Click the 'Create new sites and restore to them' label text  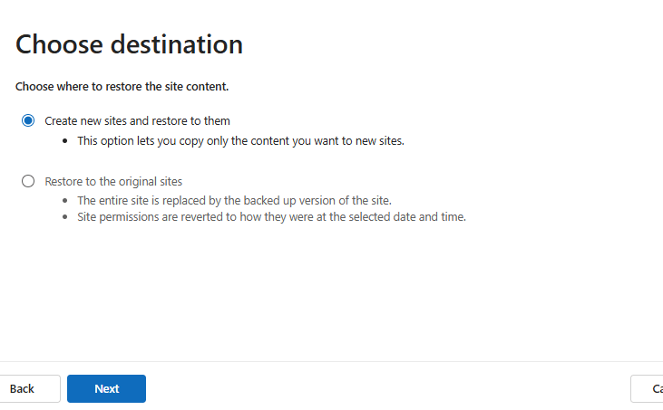pyautogui.click(x=137, y=120)
